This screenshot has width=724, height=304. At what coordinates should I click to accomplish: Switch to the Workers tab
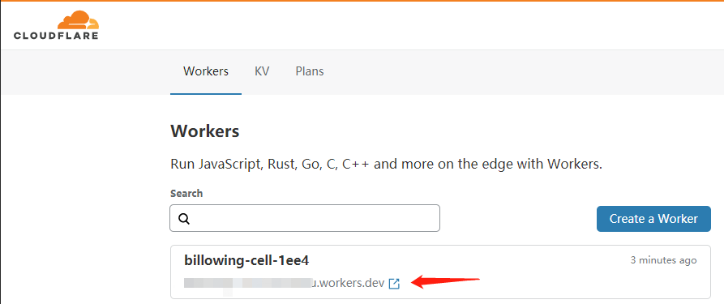206,71
